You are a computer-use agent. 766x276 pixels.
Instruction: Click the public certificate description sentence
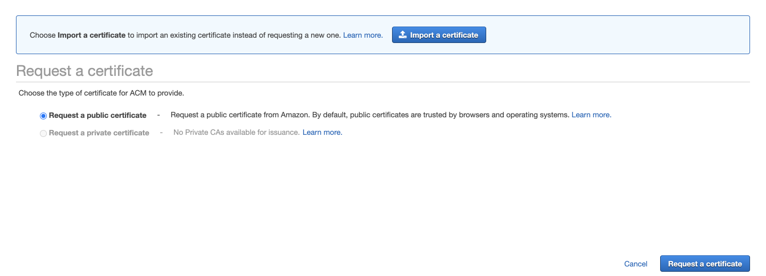[370, 115]
